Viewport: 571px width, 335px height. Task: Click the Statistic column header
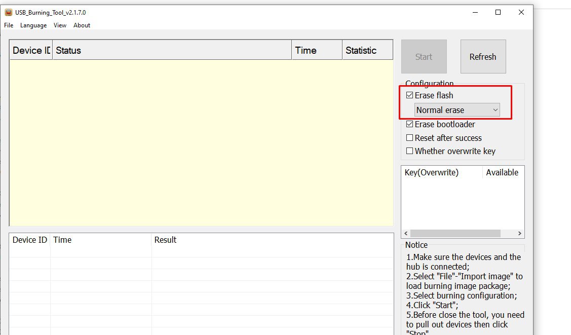coord(367,50)
